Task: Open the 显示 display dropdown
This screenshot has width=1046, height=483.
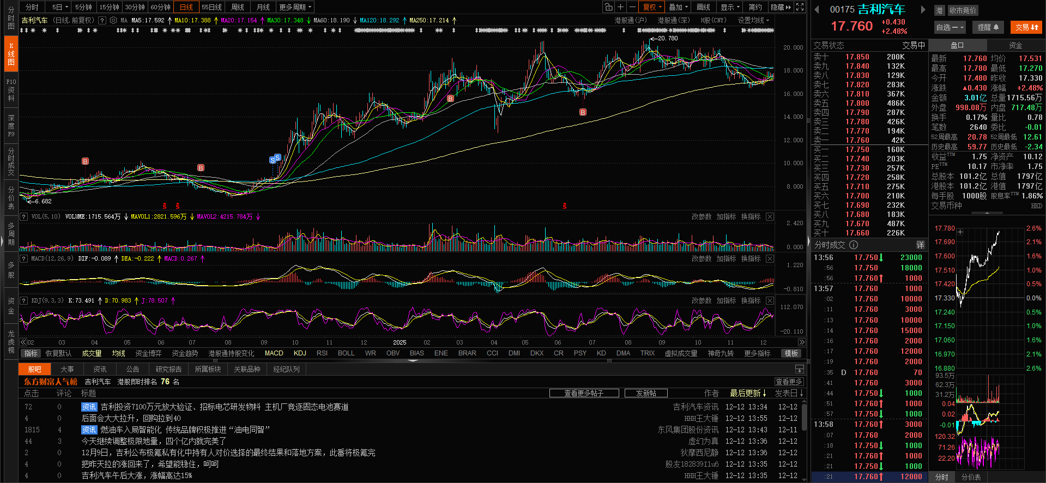Action: click(730, 7)
